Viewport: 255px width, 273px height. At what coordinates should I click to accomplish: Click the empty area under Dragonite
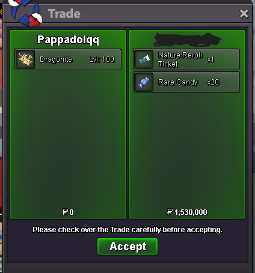(x=68, y=138)
